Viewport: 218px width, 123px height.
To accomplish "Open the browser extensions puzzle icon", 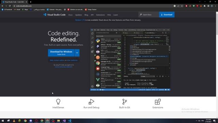I will (x=204, y=6).
